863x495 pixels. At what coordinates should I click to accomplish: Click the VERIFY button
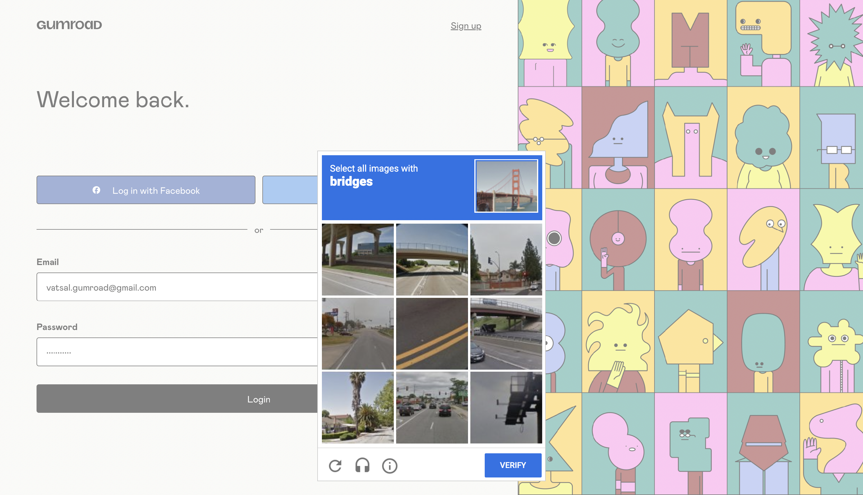[513, 465]
